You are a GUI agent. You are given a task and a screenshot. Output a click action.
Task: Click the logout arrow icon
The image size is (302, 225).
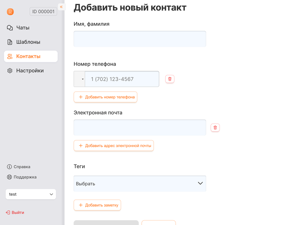[x=8, y=212]
